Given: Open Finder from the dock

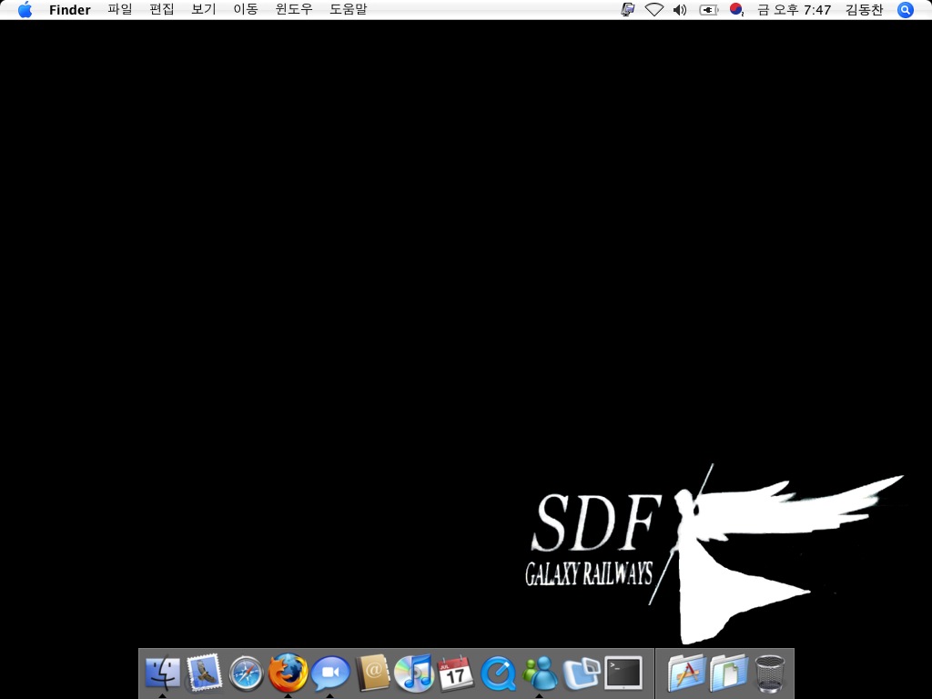Looking at the screenshot, I should [x=162, y=674].
